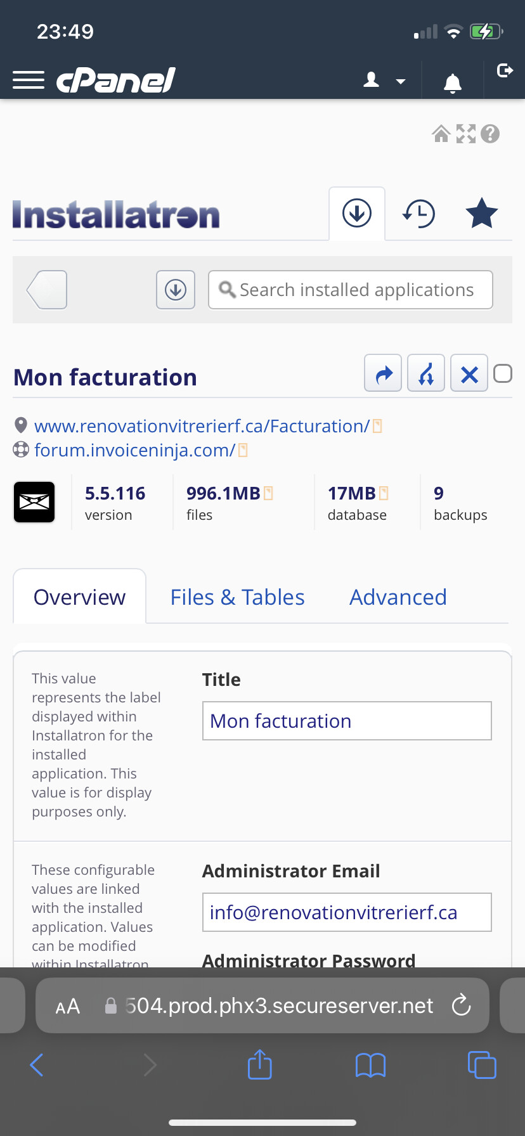Reload the page in Safari
The image size is (525, 1136).
coord(461,1005)
